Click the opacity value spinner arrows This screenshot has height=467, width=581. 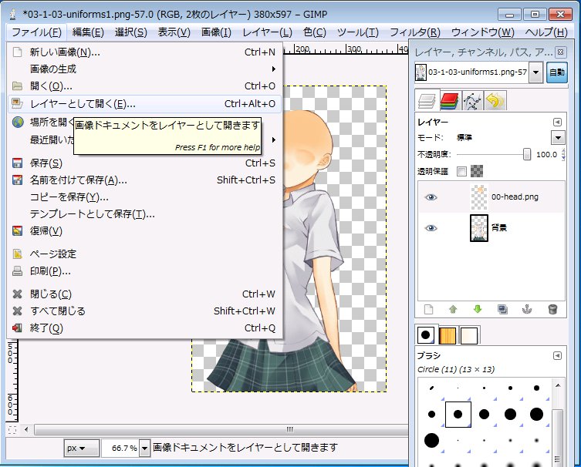[x=563, y=154]
